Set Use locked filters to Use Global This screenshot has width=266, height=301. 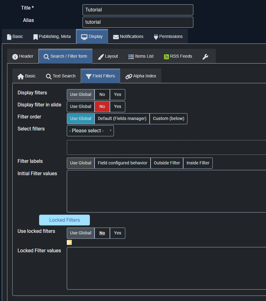81,233
